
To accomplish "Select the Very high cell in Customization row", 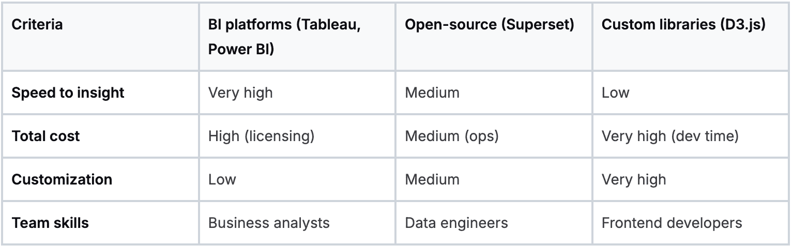I will click(634, 180).
